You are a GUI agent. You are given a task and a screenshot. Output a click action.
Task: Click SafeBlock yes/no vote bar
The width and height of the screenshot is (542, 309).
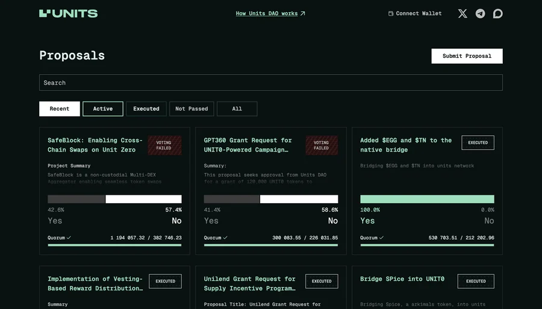114,199
